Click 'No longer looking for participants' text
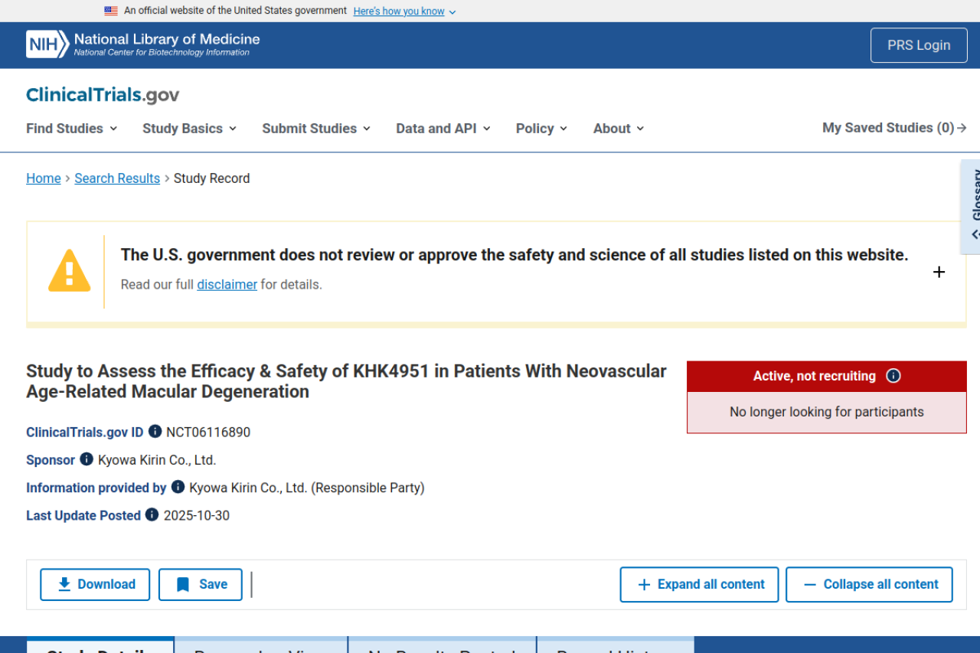980x653 pixels. 827,412
